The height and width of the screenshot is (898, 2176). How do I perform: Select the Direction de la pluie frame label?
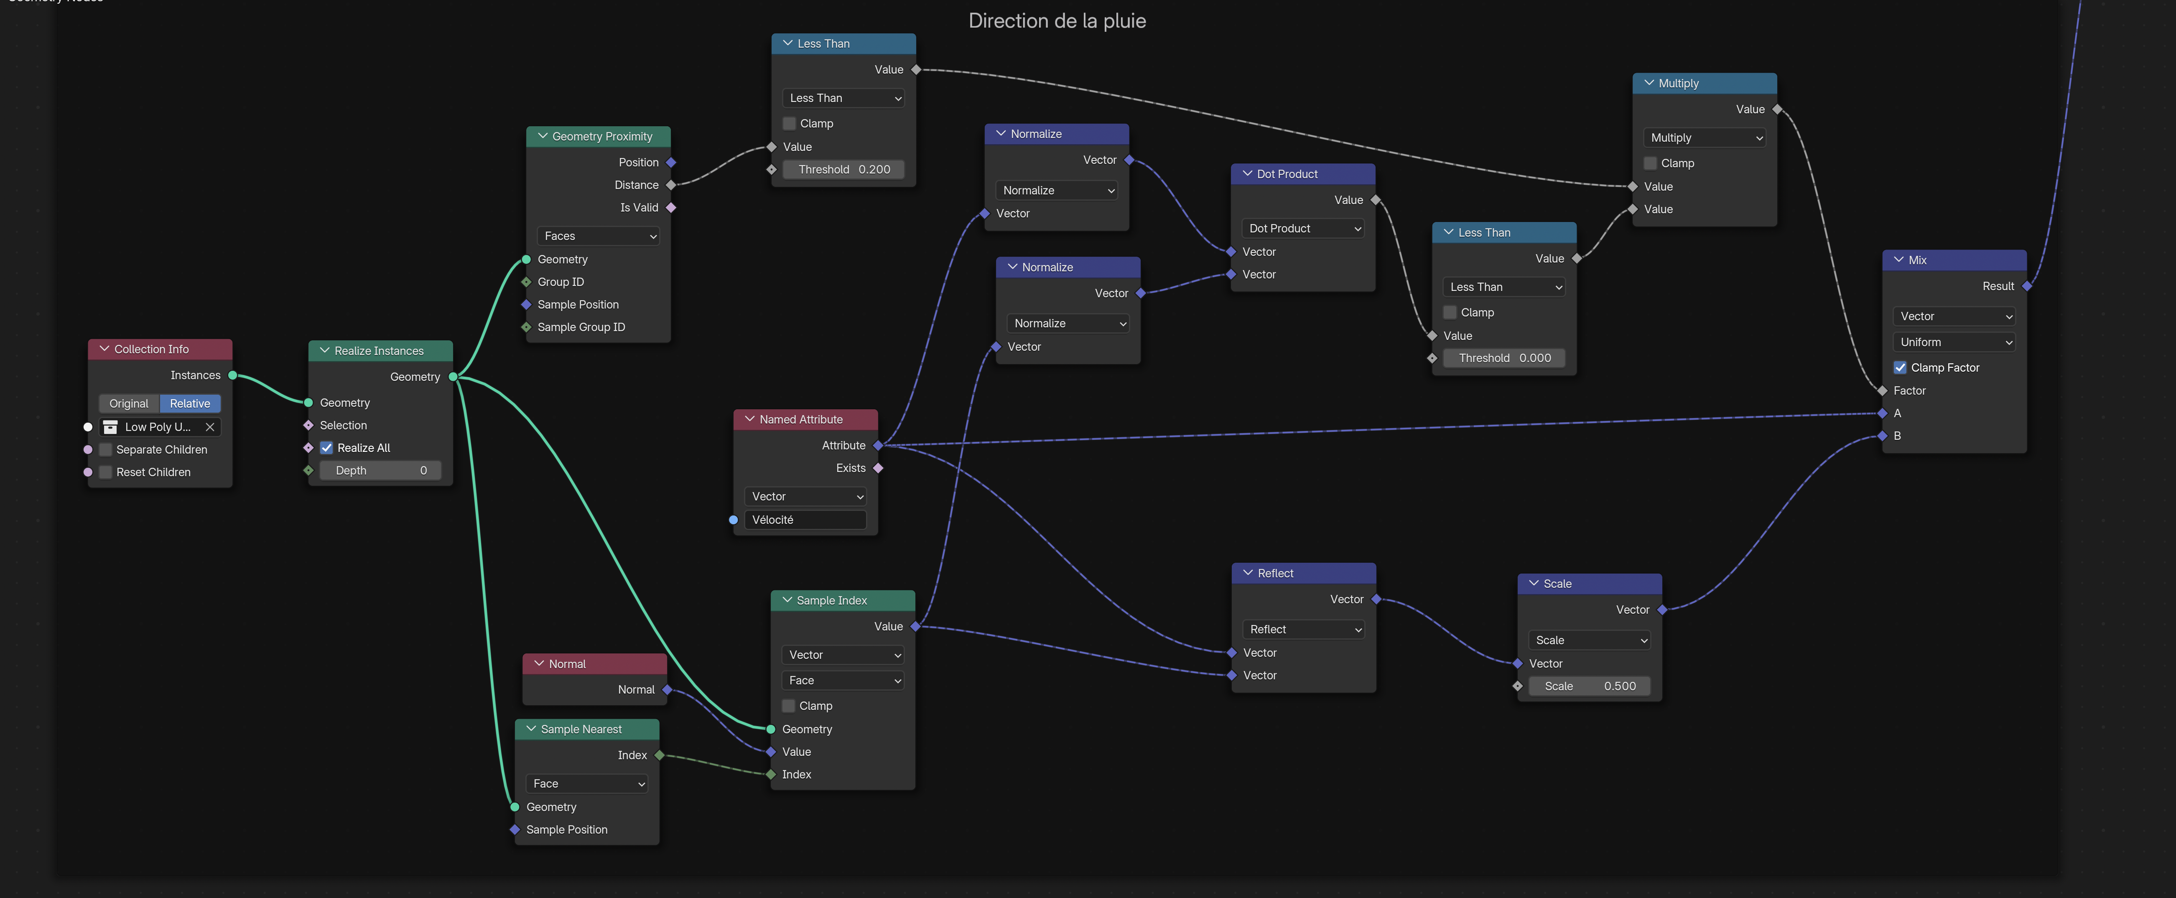1057,21
